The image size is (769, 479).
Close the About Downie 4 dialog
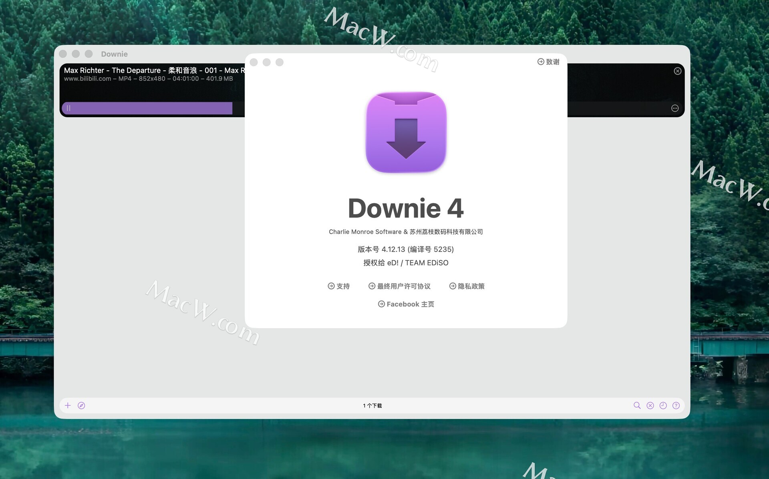click(254, 62)
